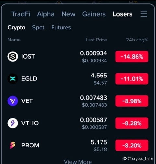Open the hamburger list menu icon
Image resolution: width=156 pixels, height=164 pixels.
144,14
